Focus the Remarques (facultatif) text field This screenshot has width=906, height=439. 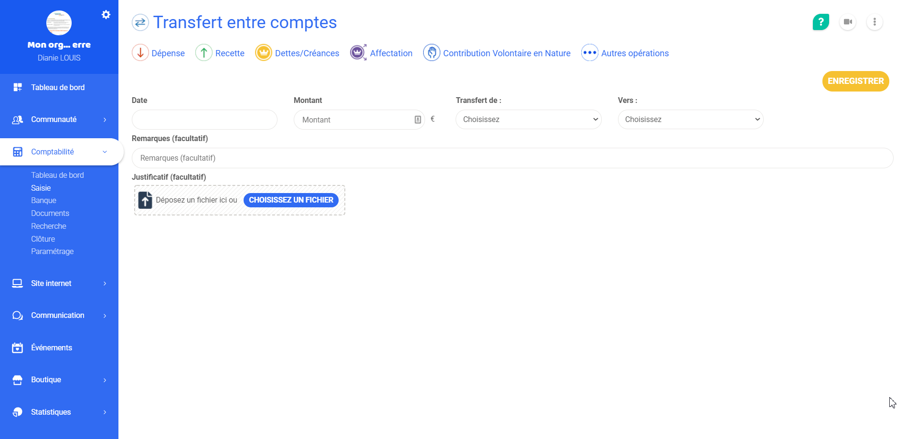coord(512,158)
